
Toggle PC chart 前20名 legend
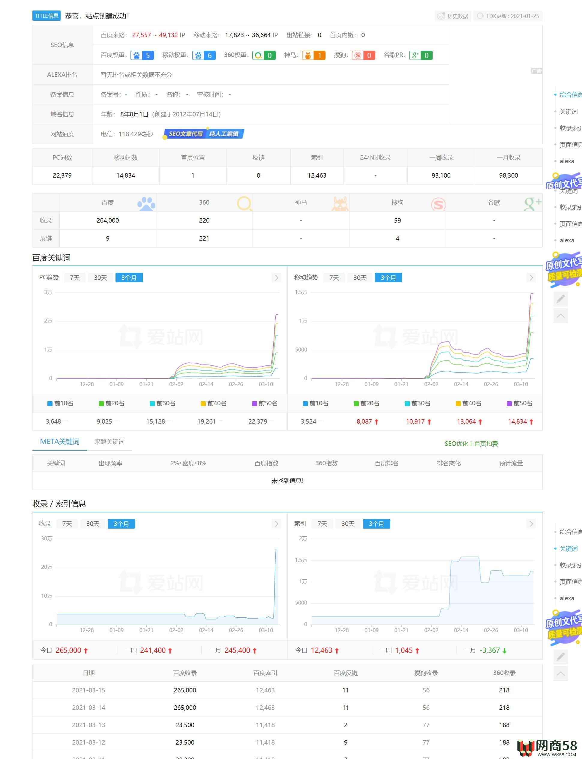pyautogui.click(x=112, y=403)
